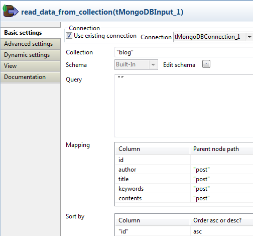This screenshot has height=236, width=253.
Task: Open the Dynamic settings tab
Action: coord(30,55)
